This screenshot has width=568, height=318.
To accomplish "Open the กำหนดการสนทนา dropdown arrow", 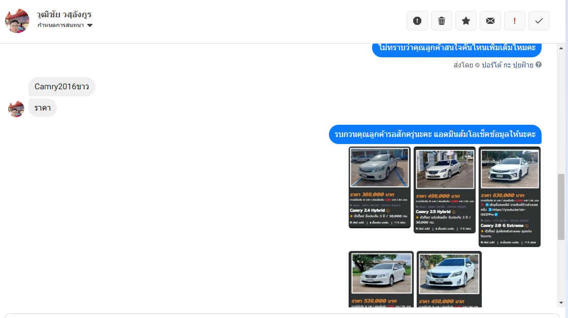I will [90, 25].
